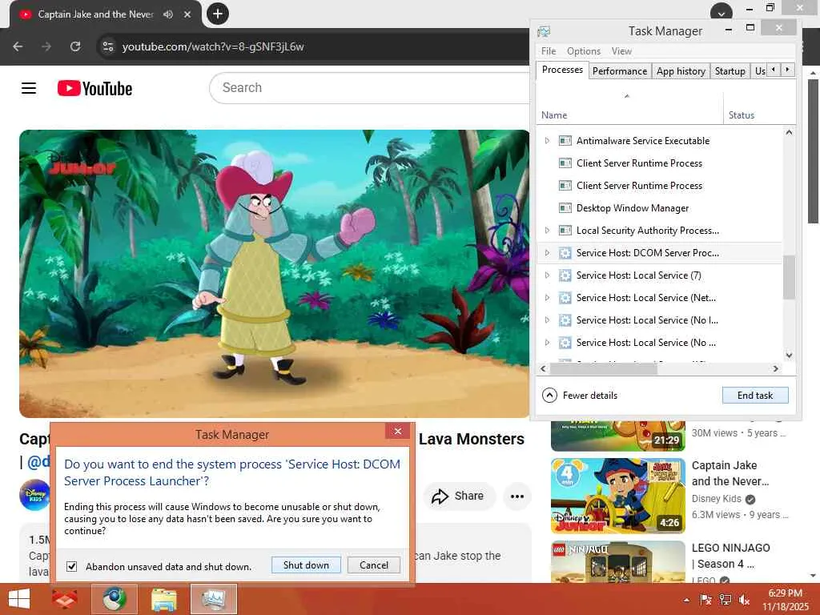Viewport: 820px width, 615px height.
Task: Open Task Manager File menu
Action: click(549, 51)
